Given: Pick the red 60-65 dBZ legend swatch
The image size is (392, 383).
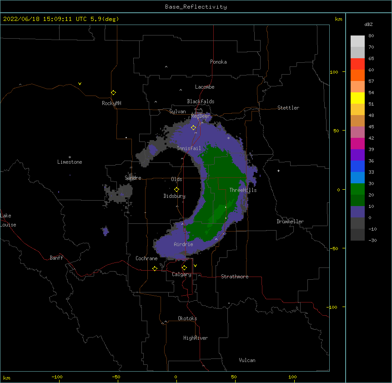Looking at the screenshot, I should (x=357, y=64).
